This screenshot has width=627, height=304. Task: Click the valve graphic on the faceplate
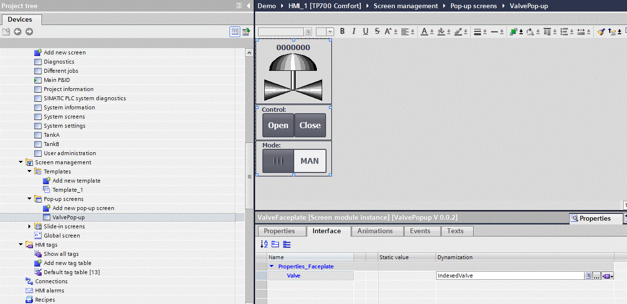[293, 77]
